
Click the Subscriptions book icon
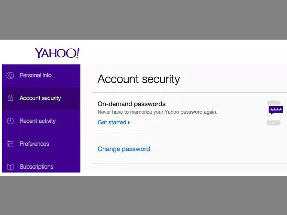click(10, 167)
